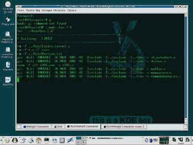Click the terminal's vertical scrollbar
193x145 pixels.
pos(186,69)
